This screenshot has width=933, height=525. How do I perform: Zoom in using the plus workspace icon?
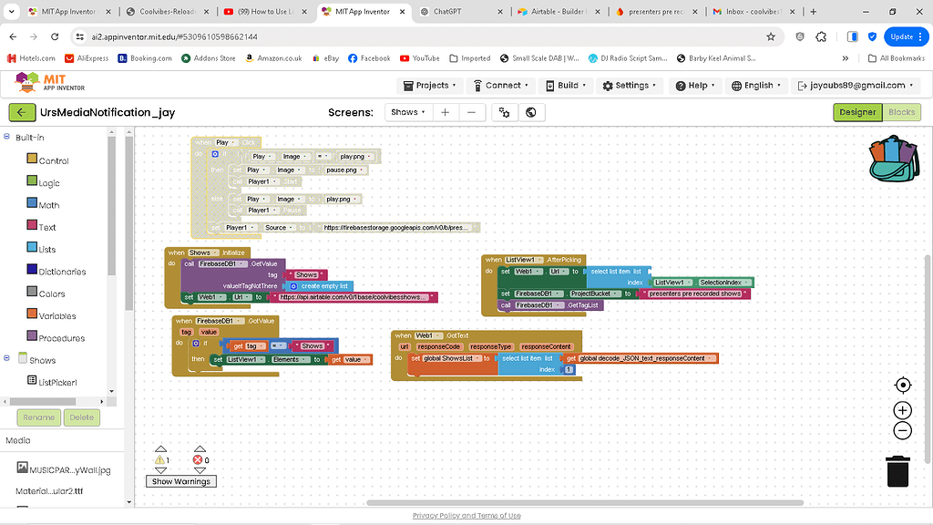pos(902,410)
